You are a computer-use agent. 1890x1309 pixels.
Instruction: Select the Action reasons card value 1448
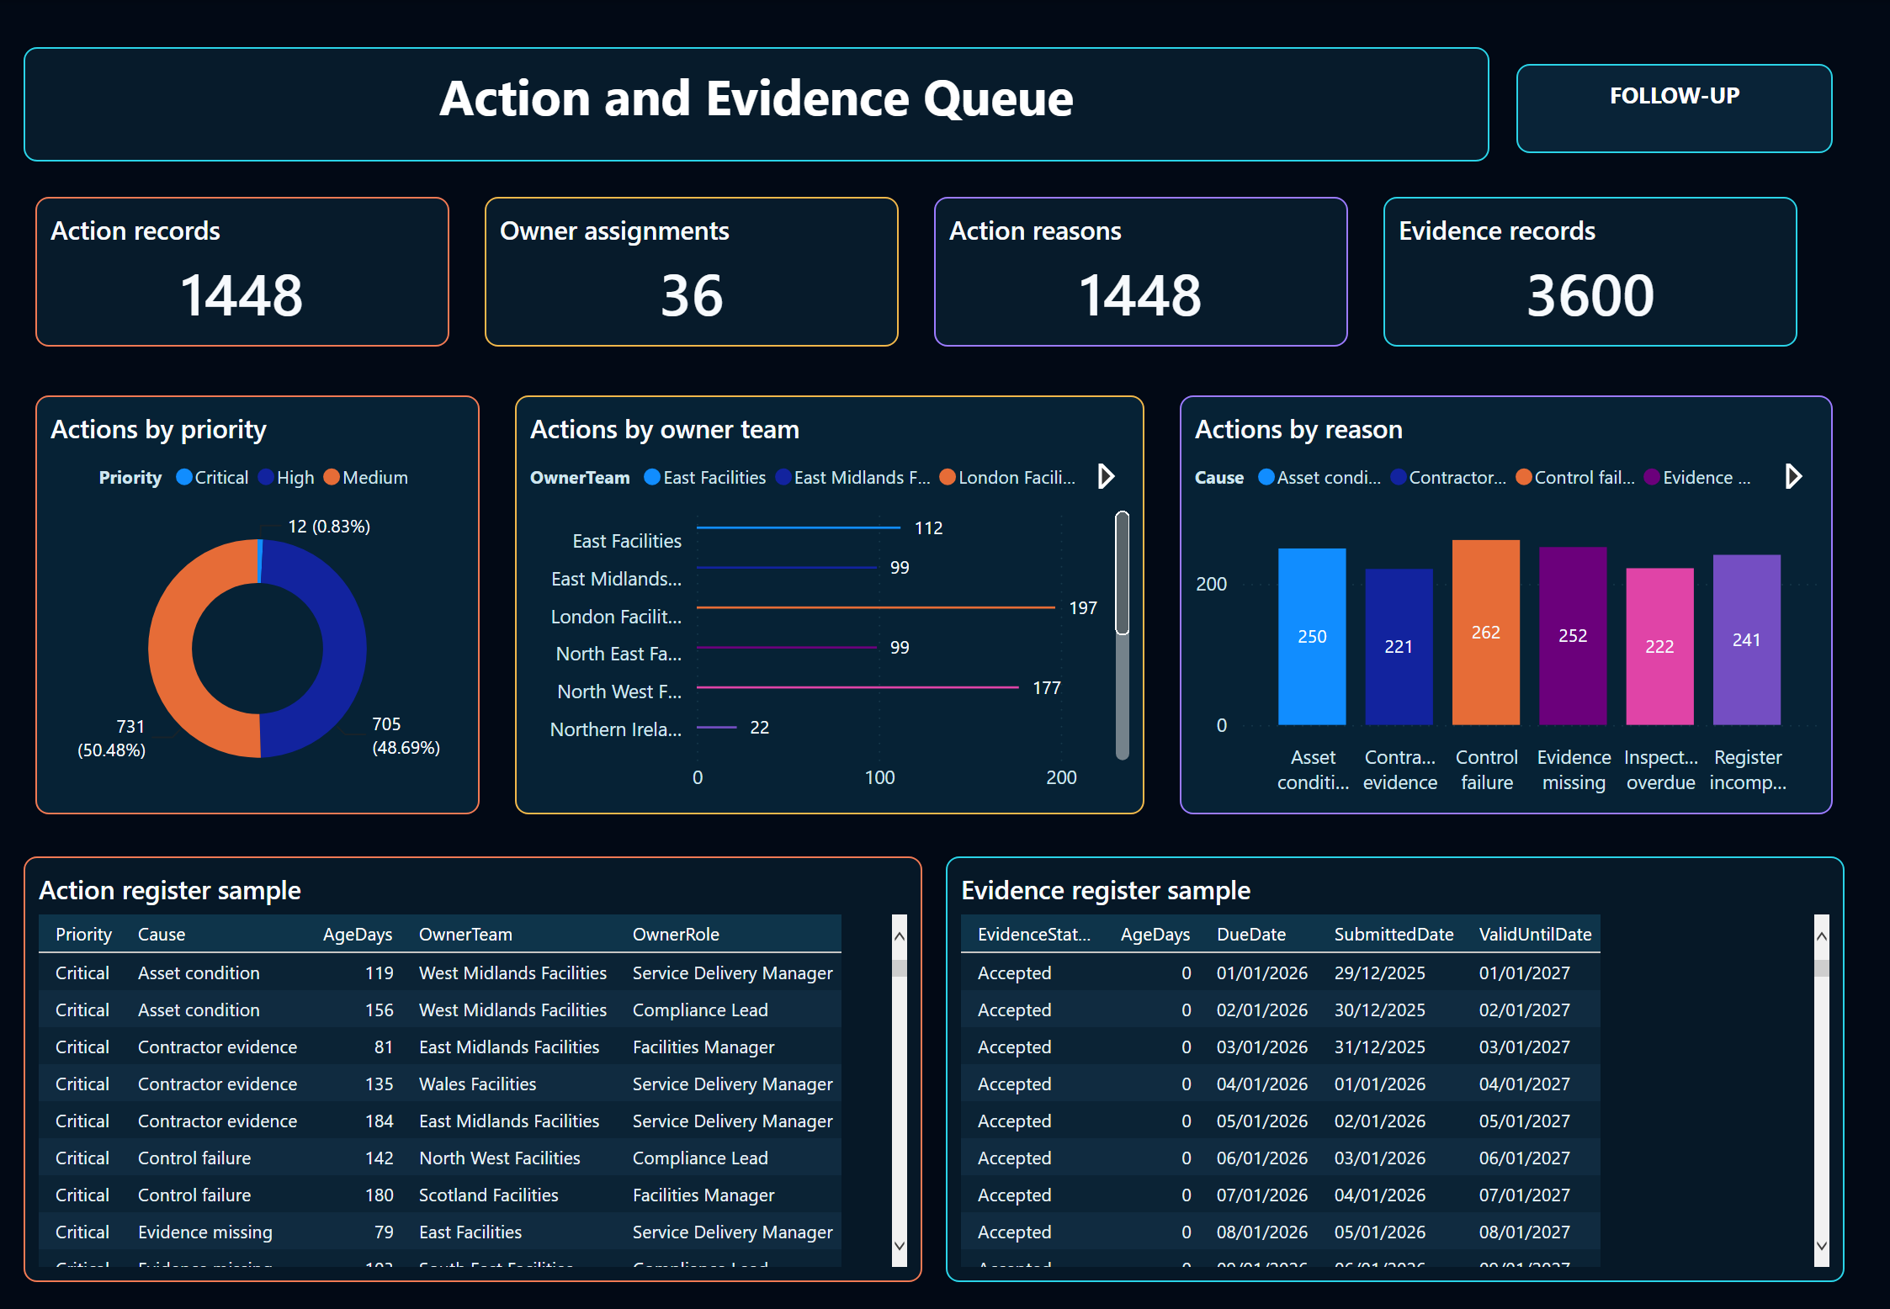(1140, 295)
